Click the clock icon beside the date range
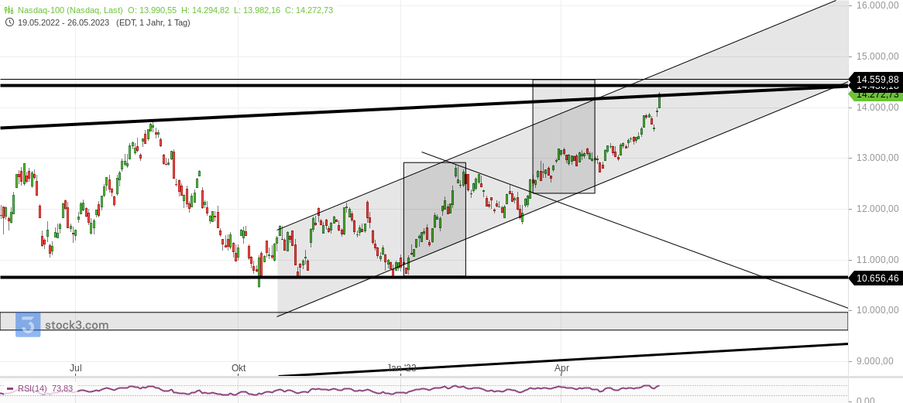The width and height of the screenshot is (903, 403). pos(9,23)
